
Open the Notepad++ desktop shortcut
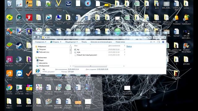tap(49, 5)
